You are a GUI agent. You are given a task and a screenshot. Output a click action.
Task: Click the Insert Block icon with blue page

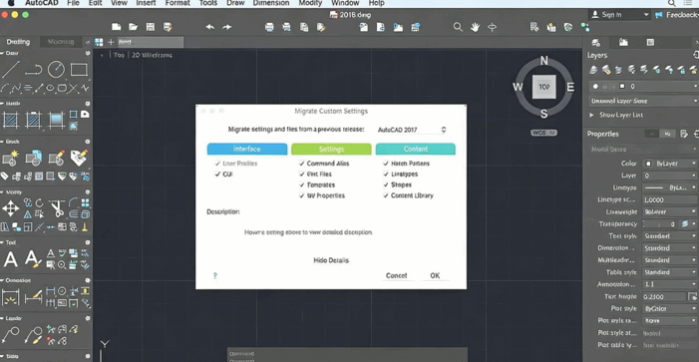(34, 158)
